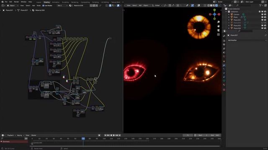Toggle perspective/orthographic grid icon

click(219, 34)
